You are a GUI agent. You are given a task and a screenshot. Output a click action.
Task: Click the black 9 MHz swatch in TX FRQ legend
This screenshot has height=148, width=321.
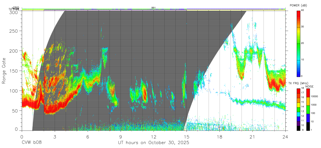click(299, 128)
